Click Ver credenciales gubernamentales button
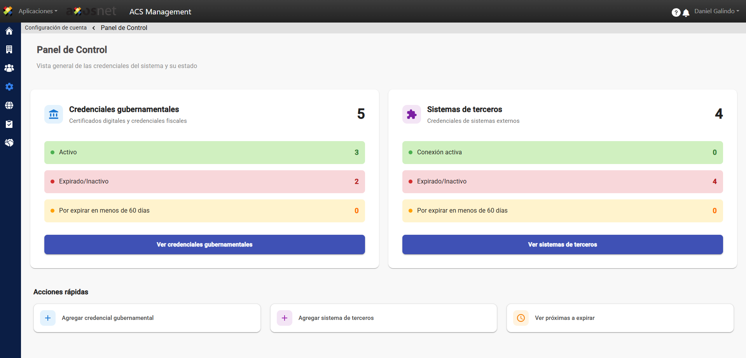Image resolution: width=746 pixels, height=358 pixels. pyautogui.click(x=204, y=244)
